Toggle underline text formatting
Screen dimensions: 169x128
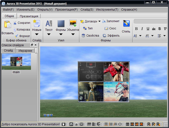[x=148, y=29]
